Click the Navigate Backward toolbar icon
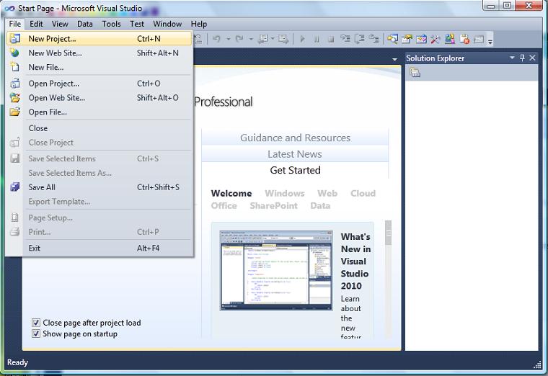Image resolution: width=548 pixels, height=376 pixels. [262, 39]
